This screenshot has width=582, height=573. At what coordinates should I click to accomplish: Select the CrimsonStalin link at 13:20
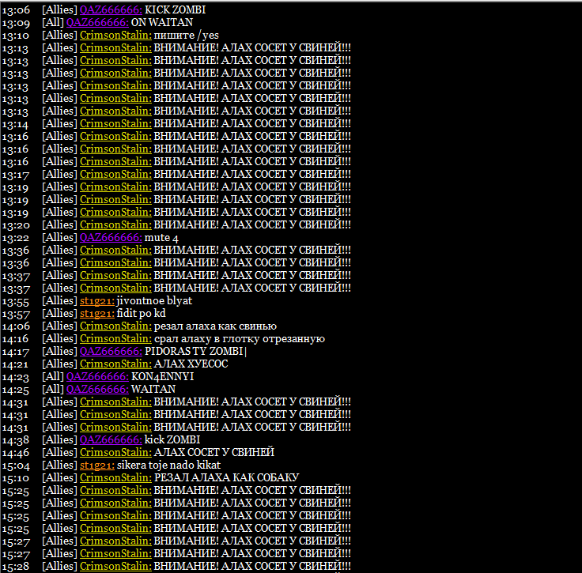(115, 224)
